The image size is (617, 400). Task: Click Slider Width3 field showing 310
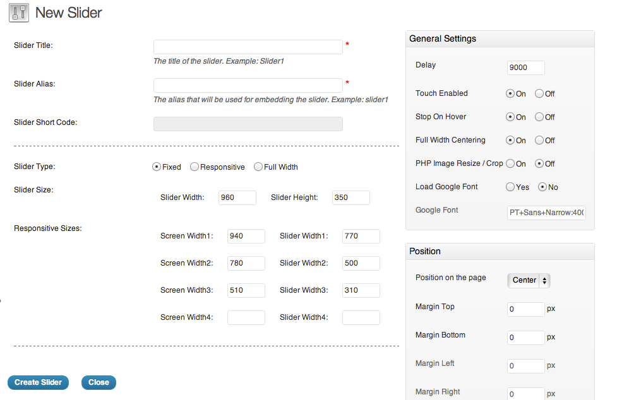pyautogui.click(x=361, y=290)
